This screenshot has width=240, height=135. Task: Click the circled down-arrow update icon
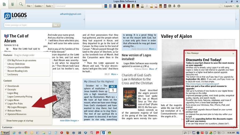point(179,6)
